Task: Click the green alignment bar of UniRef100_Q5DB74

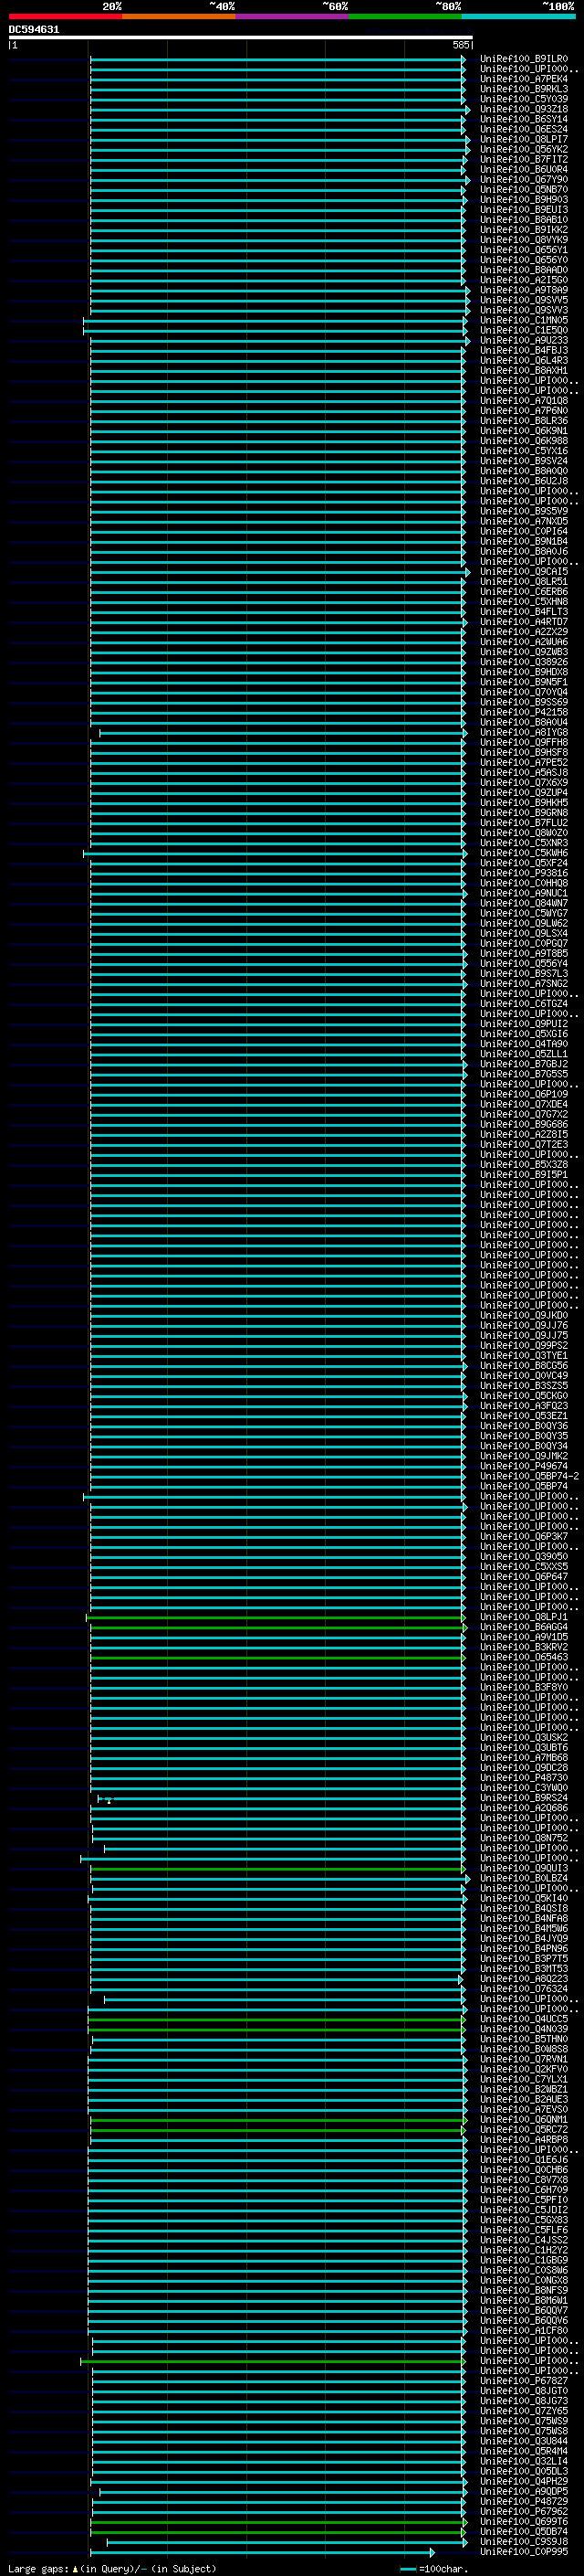Action: click(x=277, y=2531)
